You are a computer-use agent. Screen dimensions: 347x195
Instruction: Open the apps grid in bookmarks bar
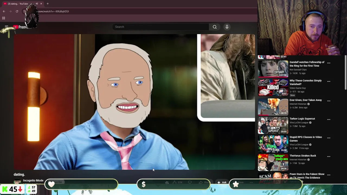[x=4, y=18]
